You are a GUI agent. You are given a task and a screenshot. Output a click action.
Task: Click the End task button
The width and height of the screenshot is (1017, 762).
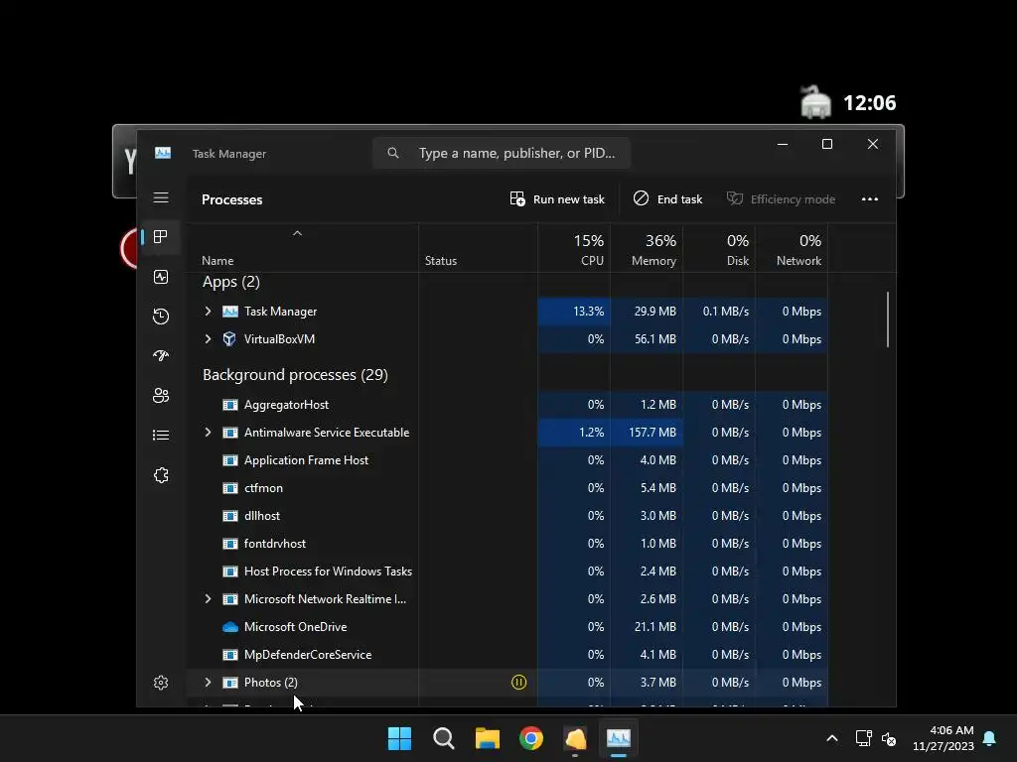(x=668, y=198)
